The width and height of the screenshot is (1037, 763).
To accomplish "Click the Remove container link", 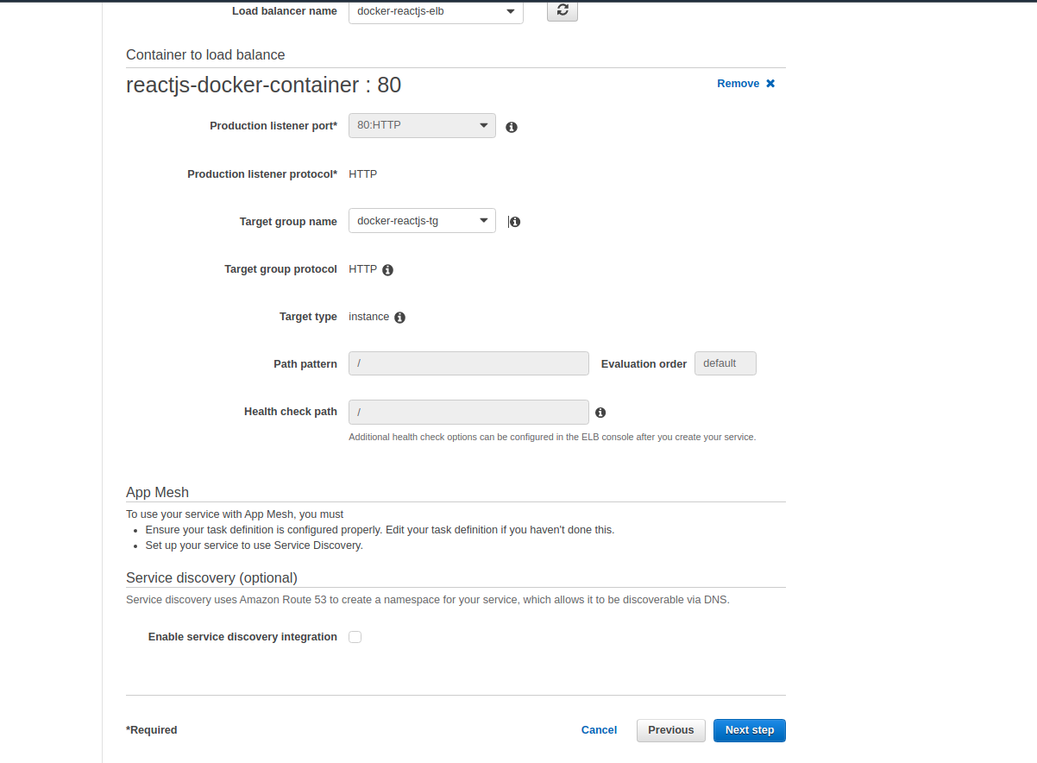I will (738, 84).
